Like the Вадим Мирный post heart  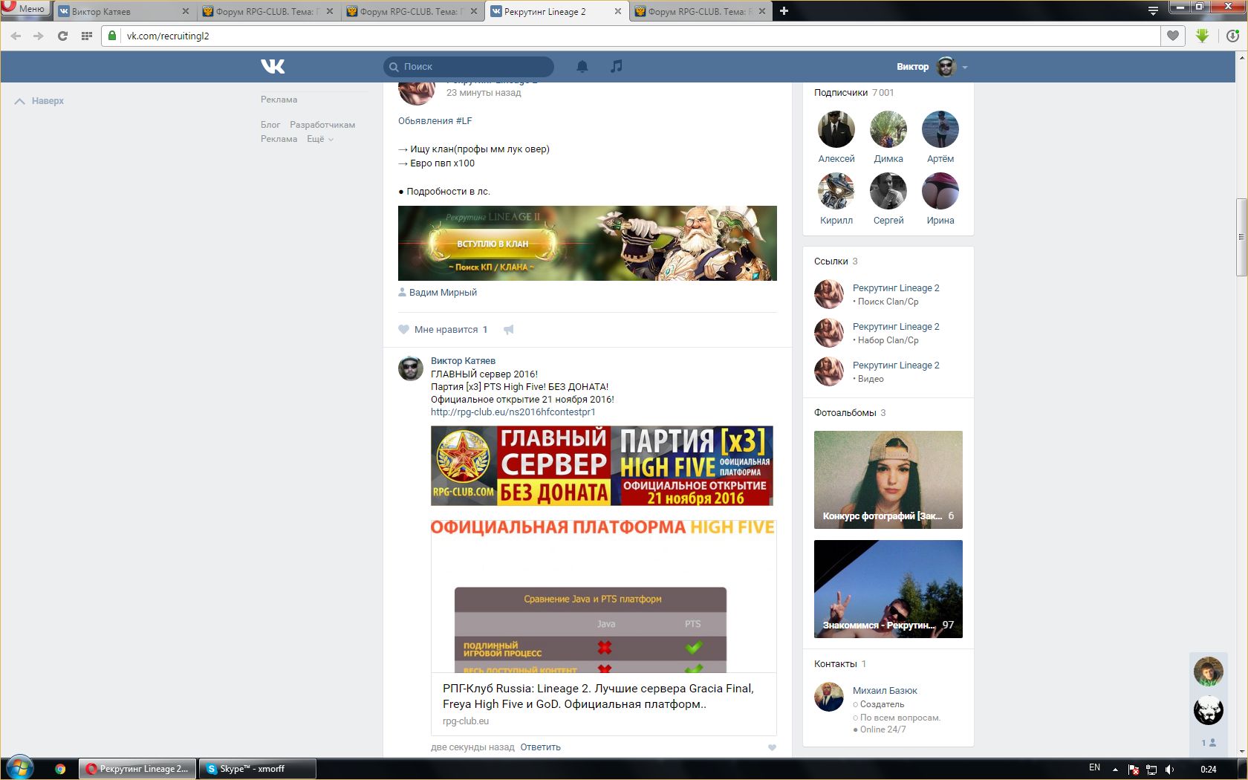pyautogui.click(x=403, y=329)
